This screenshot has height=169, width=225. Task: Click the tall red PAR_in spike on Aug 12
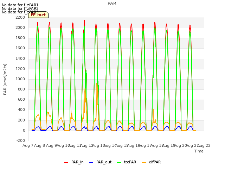pyautogui.click(x=84, y=23)
